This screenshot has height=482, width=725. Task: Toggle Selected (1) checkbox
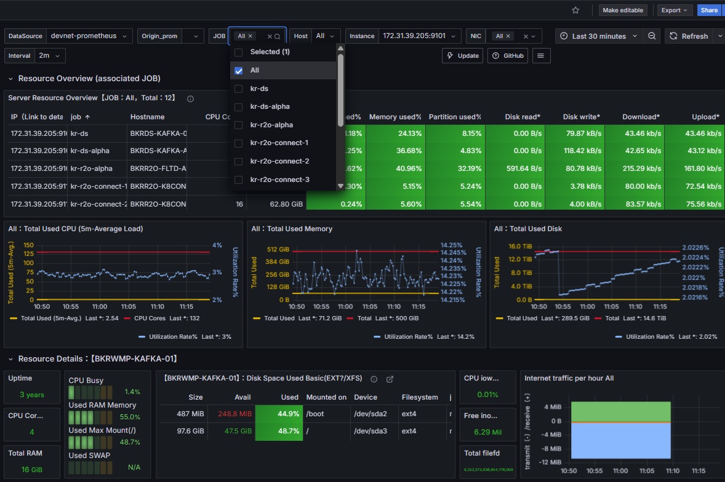tap(239, 52)
